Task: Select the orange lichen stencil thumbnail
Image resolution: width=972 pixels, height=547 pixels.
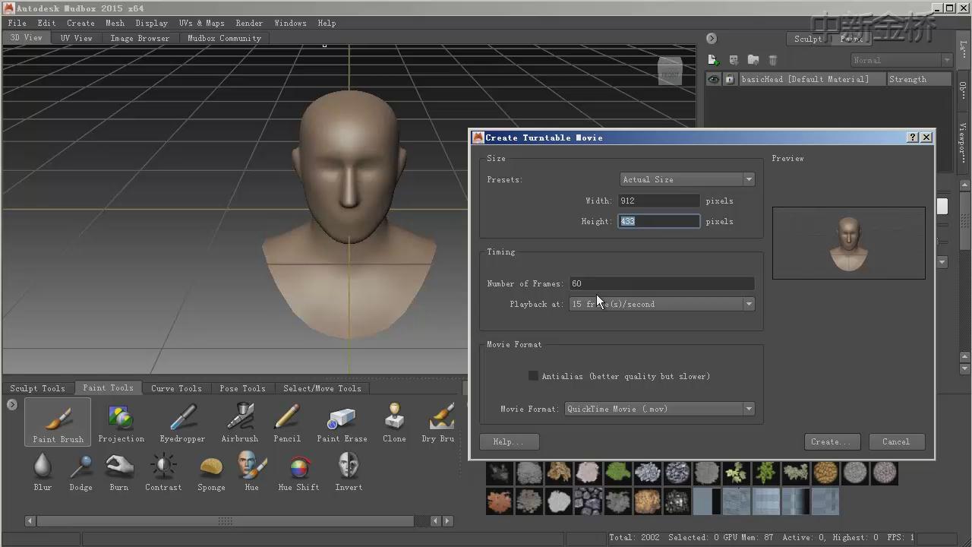Action: (499, 501)
